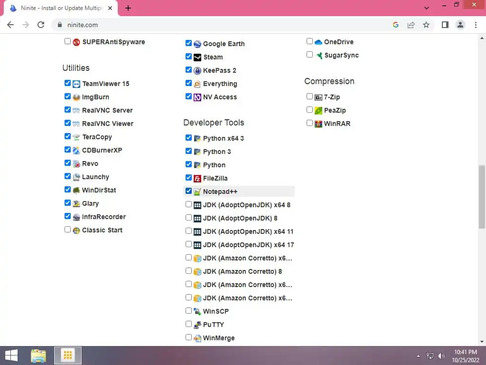Click the network icon in system tray

[430, 356]
